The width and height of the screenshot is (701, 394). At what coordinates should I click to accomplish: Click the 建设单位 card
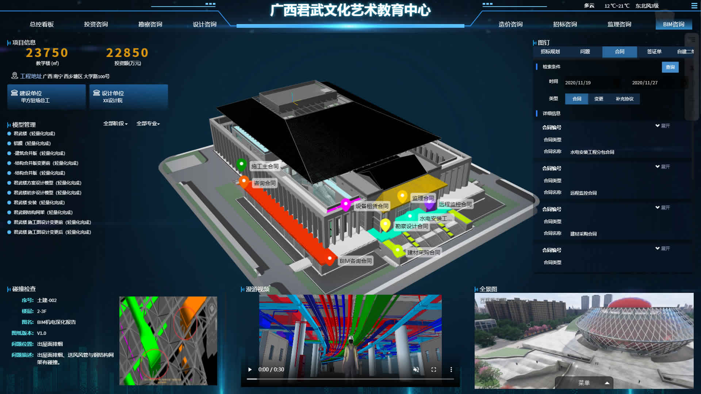[x=46, y=97]
